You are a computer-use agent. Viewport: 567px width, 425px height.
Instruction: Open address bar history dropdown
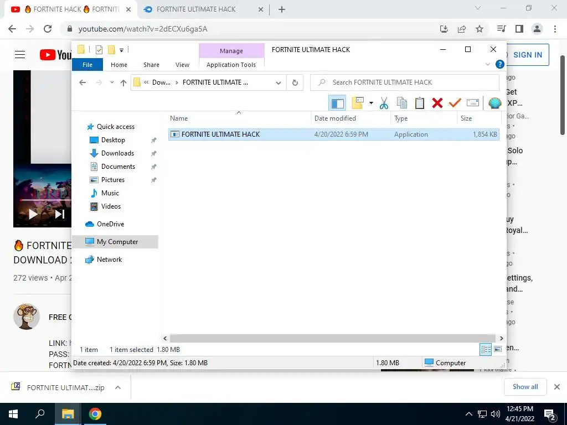278,83
